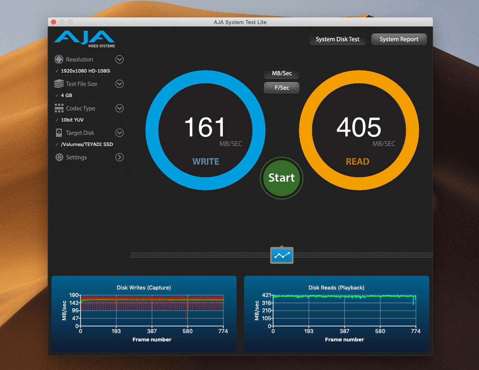
Task: Click the Target Disk drive icon
Action: pos(59,133)
